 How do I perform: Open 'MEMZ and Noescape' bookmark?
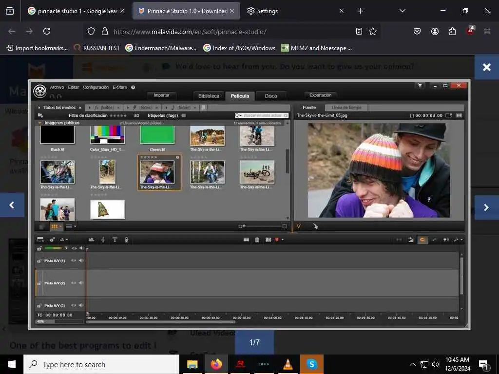pyautogui.click(x=317, y=48)
